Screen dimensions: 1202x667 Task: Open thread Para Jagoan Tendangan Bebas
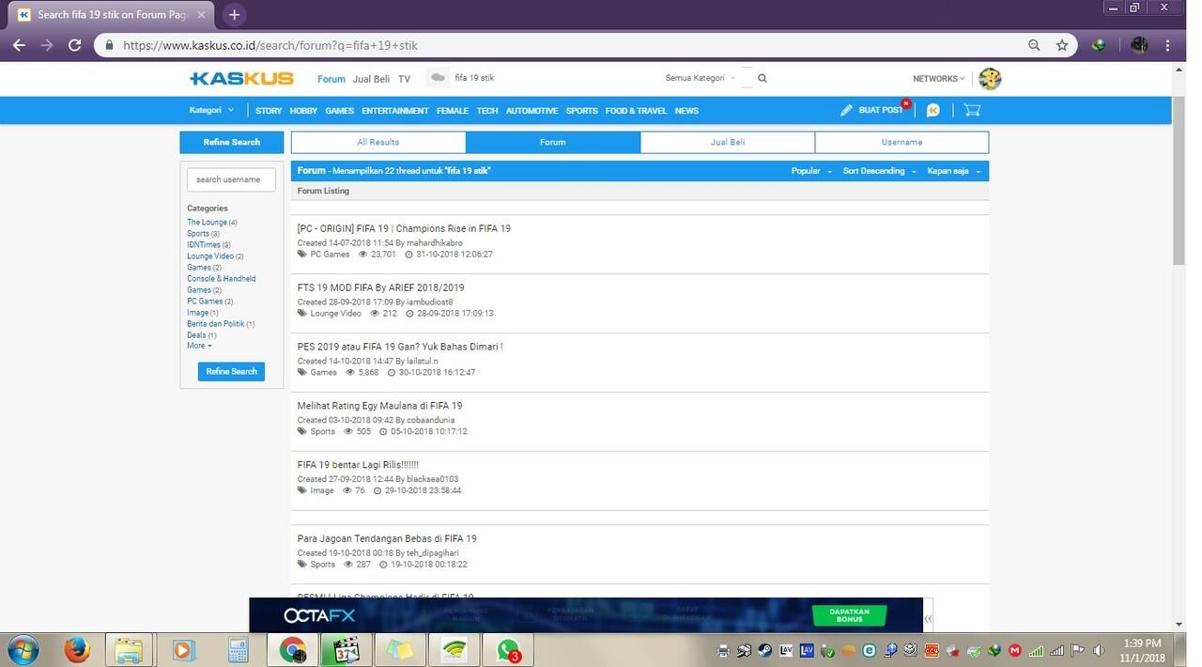387,538
